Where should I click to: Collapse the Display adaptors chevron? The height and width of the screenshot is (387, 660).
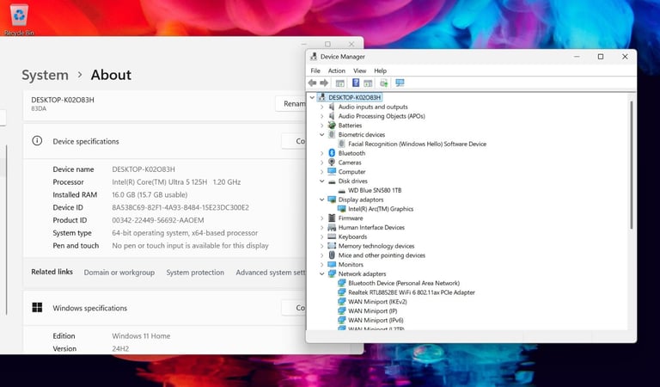point(322,200)
